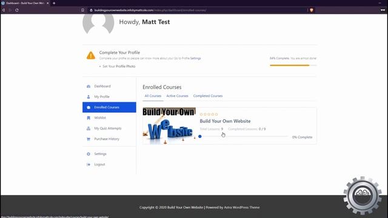Click the course thumbnail image
The width and height of the screenshot is (388, 218).
coord(169,126)
